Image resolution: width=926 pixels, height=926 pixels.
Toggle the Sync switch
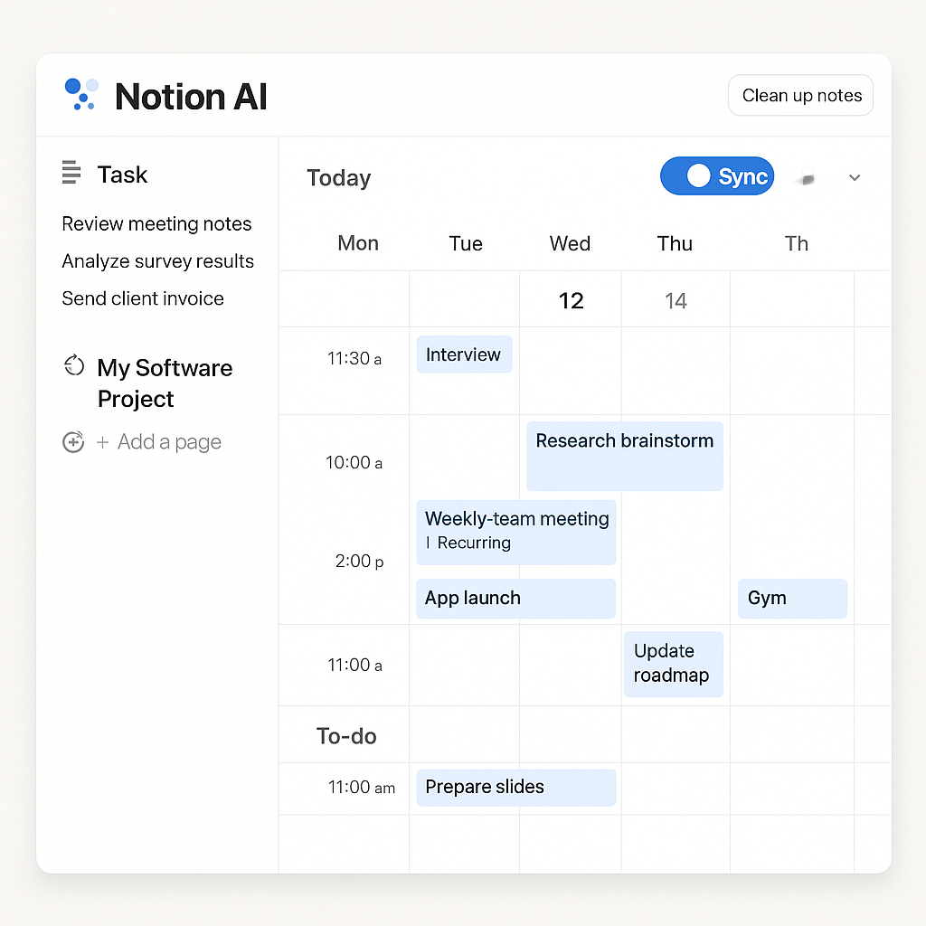pos(716,176)
